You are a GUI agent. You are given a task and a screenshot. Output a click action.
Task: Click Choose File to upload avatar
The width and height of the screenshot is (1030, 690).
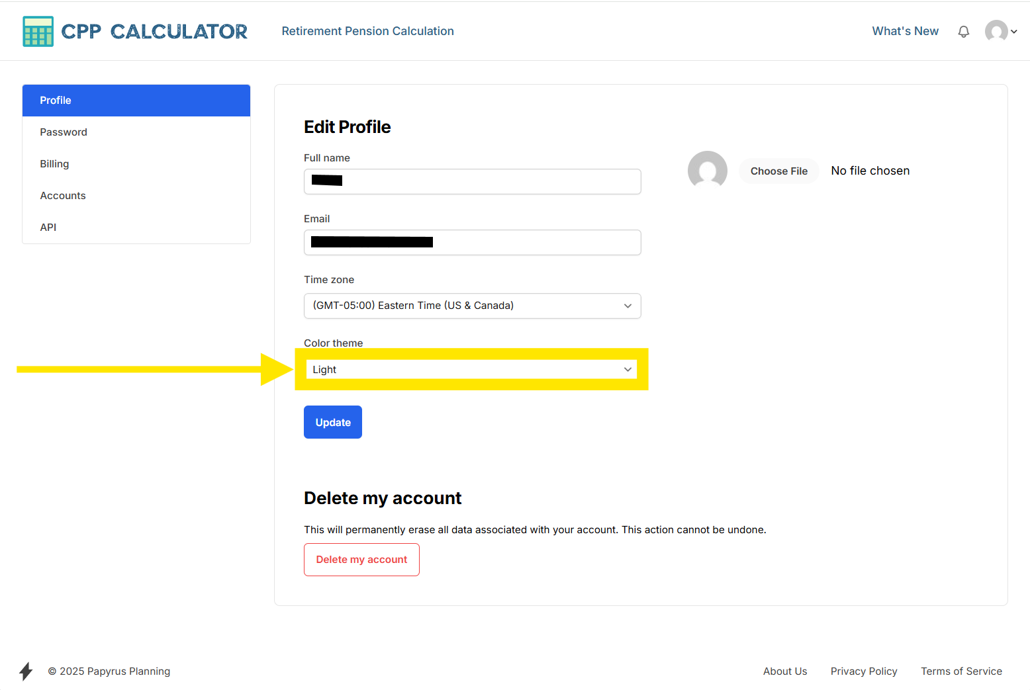778,171
